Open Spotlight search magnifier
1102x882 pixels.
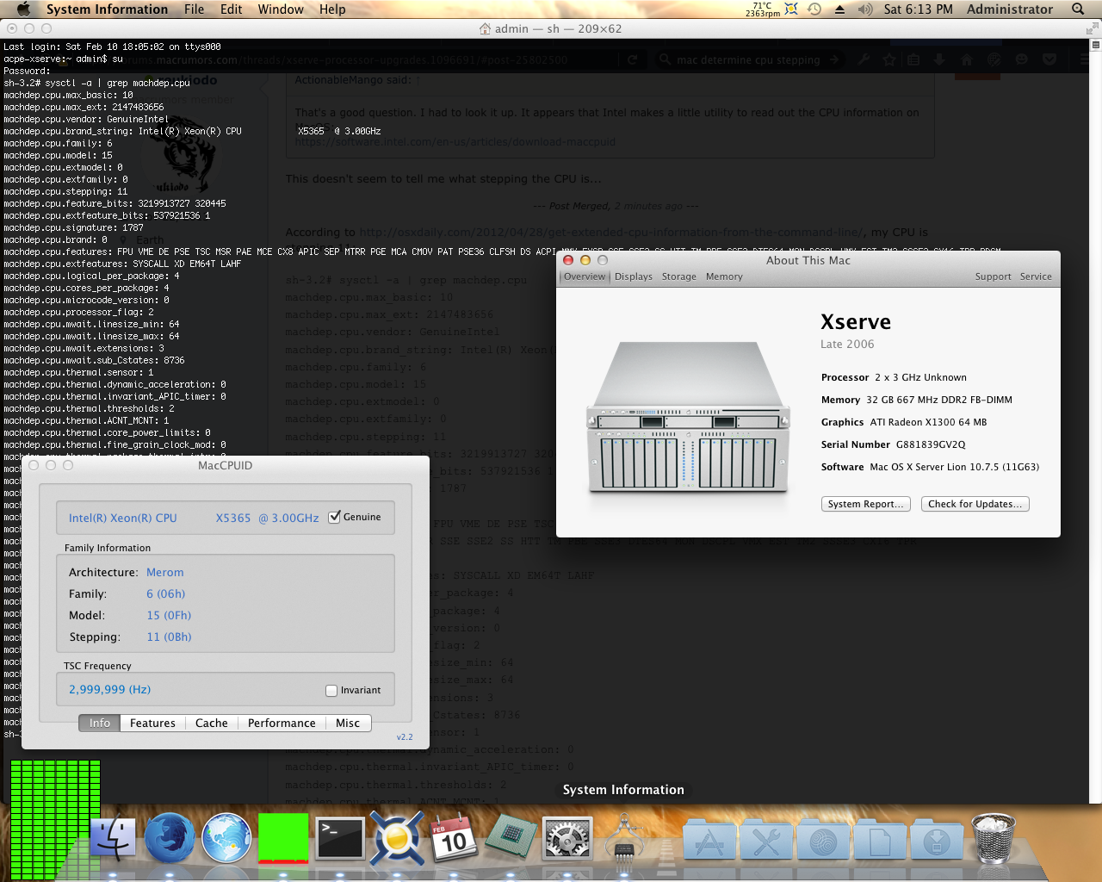click(x=1078, y=9)
